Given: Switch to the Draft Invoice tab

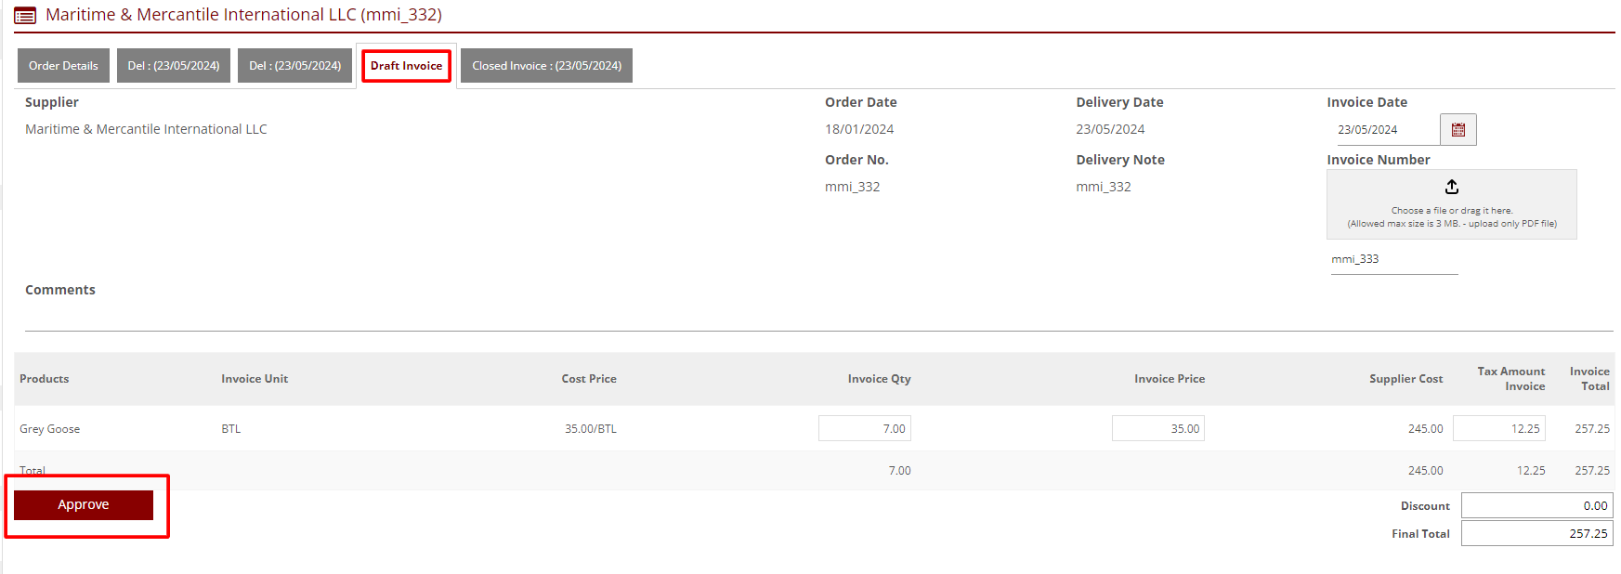Looking at the screenshot, I should coord(406,66).
